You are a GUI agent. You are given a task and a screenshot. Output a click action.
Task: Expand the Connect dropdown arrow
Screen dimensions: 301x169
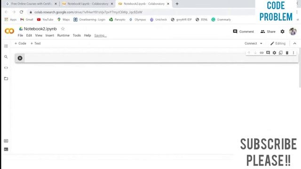tap(261, 44)
